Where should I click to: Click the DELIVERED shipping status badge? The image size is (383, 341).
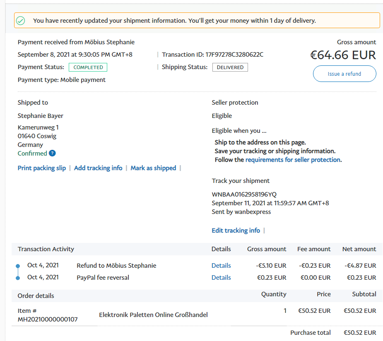click(230, 67)
